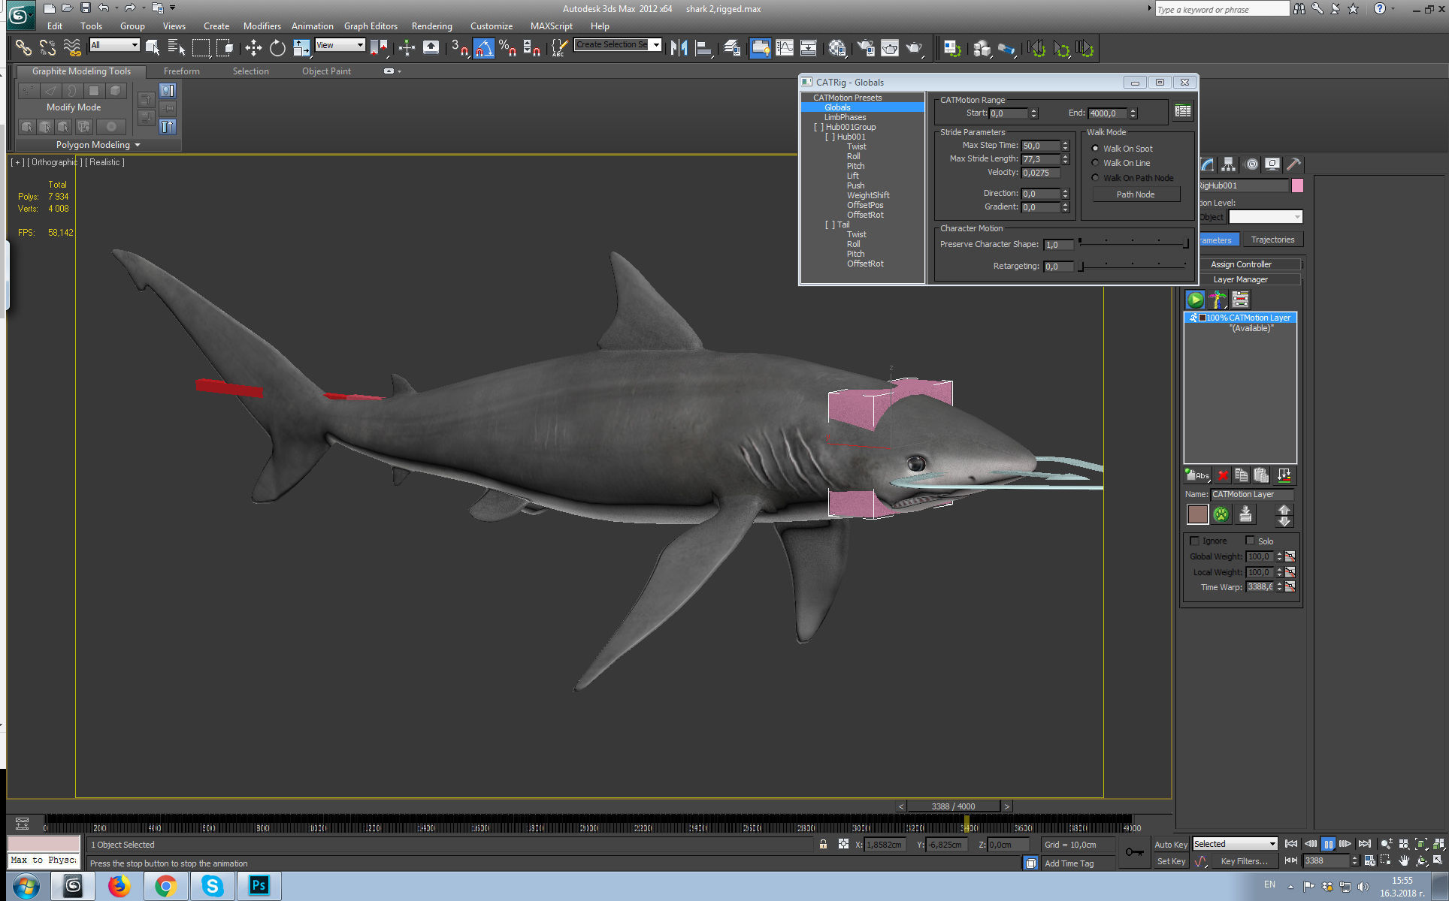Toggle Percent Snap button
Image resolution: width=1449 pixels, height=901 pixels.
click(507, 48)
